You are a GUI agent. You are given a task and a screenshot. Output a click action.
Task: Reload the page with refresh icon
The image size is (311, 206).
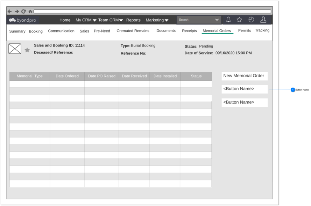pyautogui.click(x=23, y=12)
